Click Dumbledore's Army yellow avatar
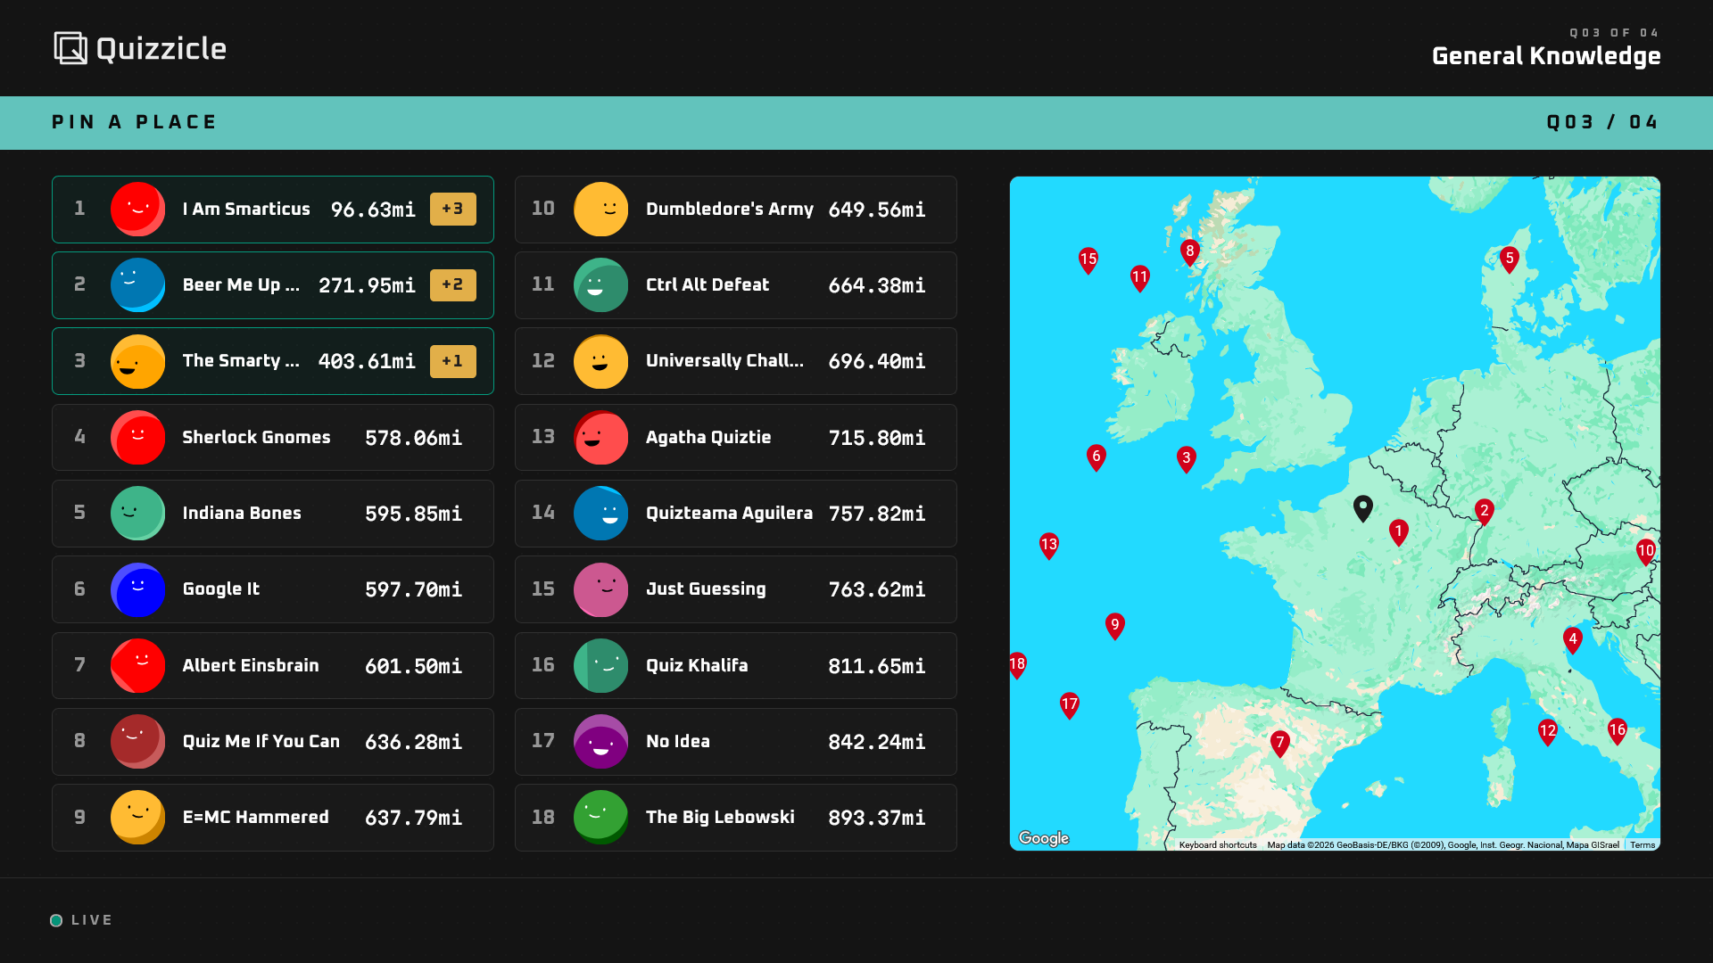 (601, 210)
